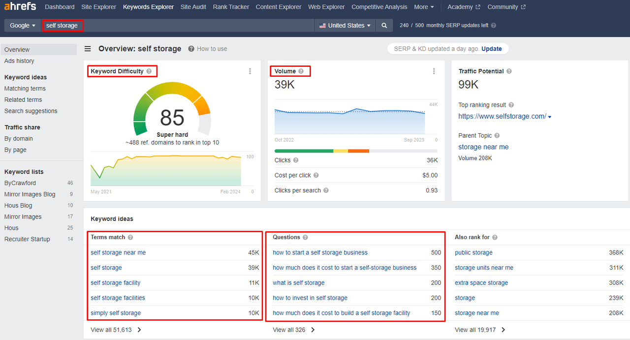Viewport: 630px width, 340px height.
Task: Open 'how to start a self storage business'
Action: 320,252
